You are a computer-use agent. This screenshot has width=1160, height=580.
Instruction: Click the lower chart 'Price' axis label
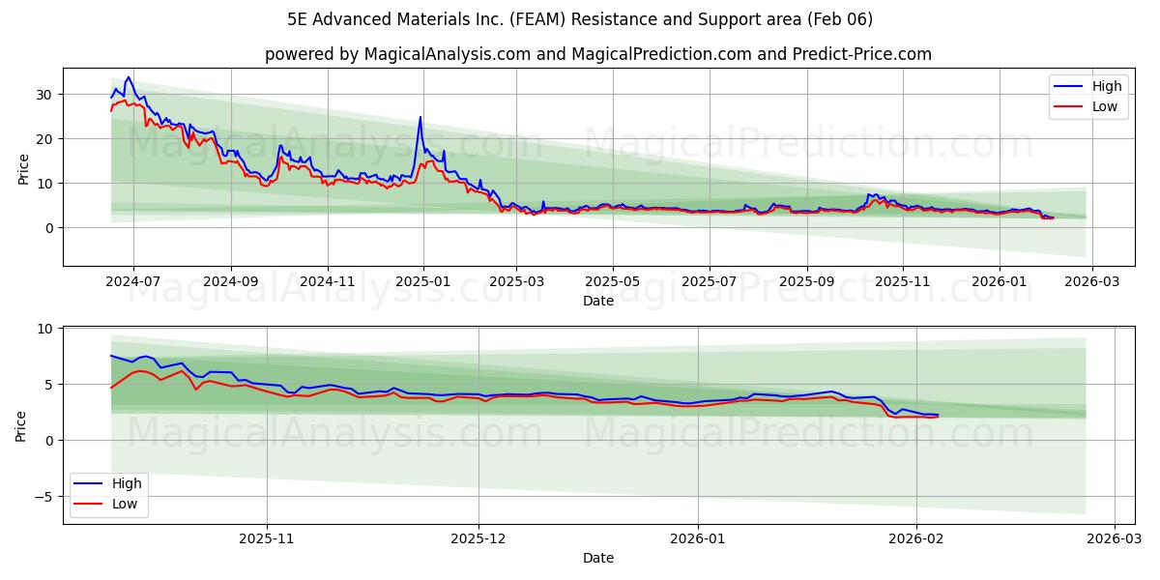point(21,424)
